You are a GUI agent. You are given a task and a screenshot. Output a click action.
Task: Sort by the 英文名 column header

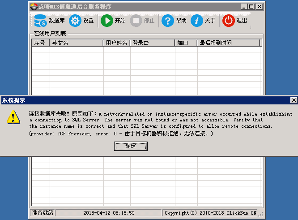click(x=76, y=43)
